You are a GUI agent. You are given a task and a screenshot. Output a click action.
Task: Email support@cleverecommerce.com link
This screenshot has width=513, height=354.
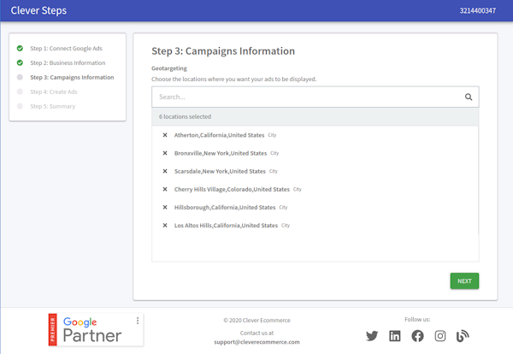[x=256, y=341]
